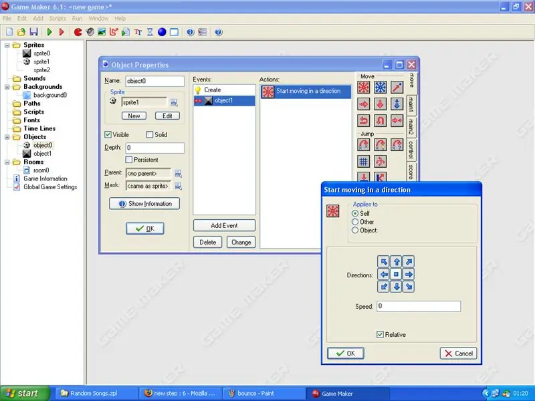This screenshot has width=535, height=401.
Task: Open an existing game from toolbar
Action: coord(21,32)
